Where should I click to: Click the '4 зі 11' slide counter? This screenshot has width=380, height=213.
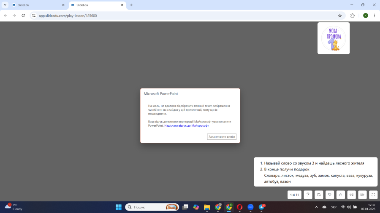(x=294, y=194)
